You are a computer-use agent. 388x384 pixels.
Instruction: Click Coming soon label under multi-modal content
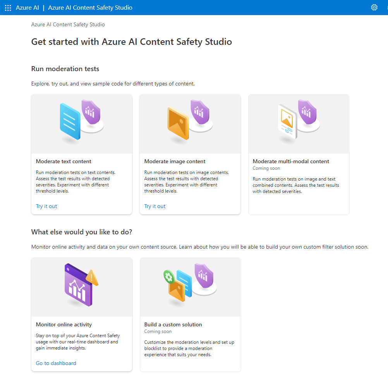click(266, 168)
